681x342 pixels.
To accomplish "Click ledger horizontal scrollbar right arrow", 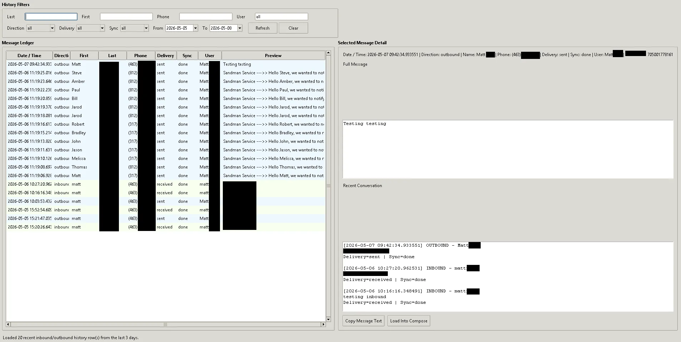I will tap(323, 325).
